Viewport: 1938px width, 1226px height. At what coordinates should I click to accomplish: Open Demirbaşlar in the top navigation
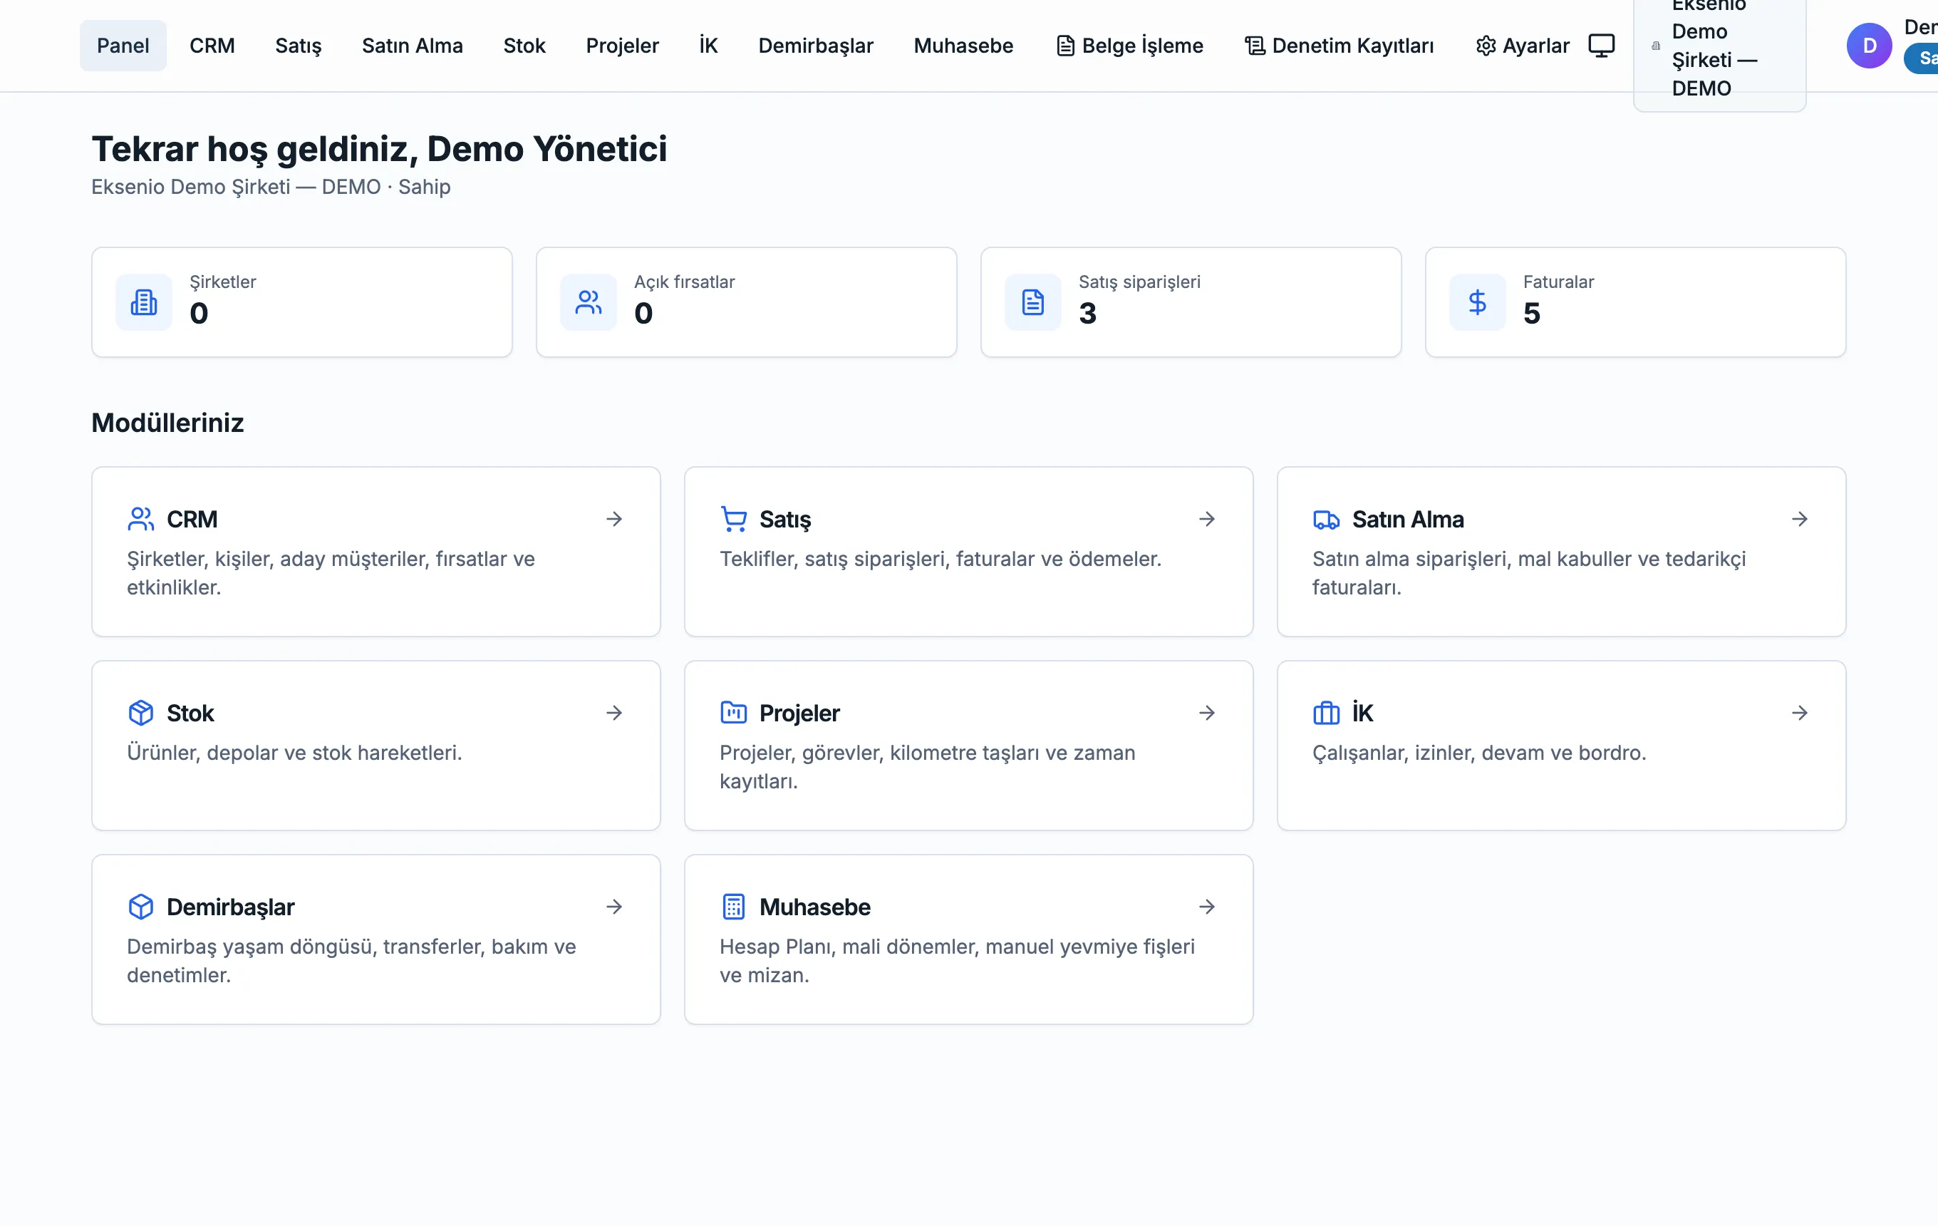(x=815, y=46)
